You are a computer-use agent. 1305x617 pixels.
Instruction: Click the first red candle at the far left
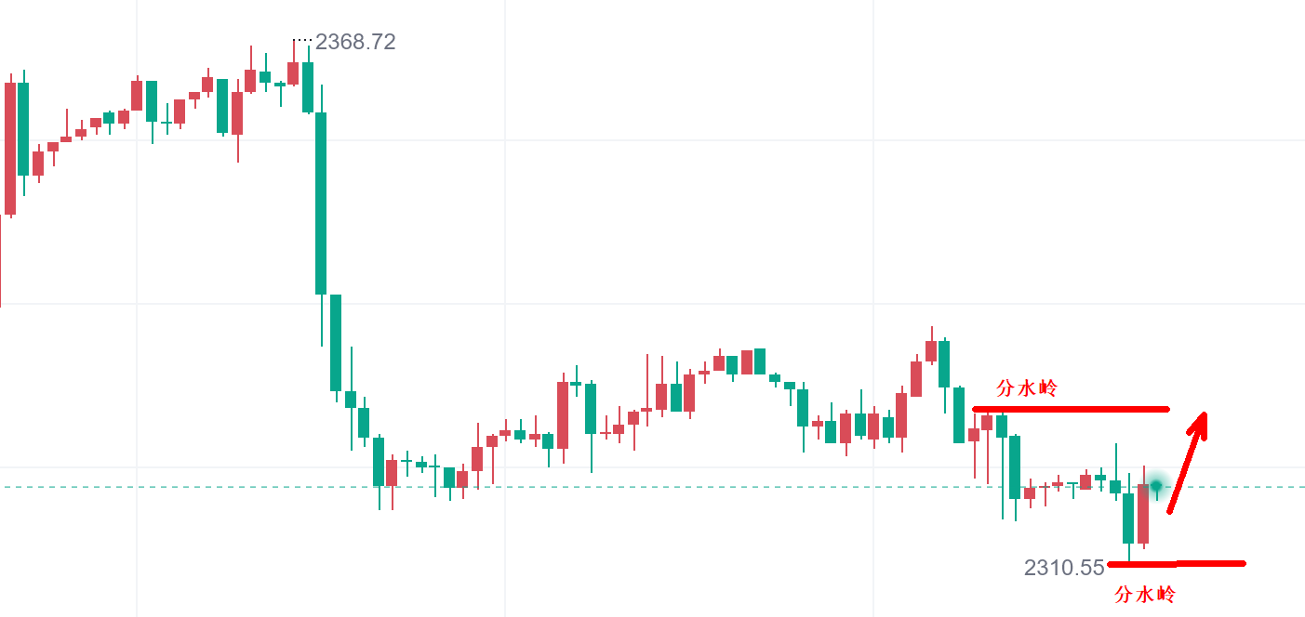[x=10, y=149]
